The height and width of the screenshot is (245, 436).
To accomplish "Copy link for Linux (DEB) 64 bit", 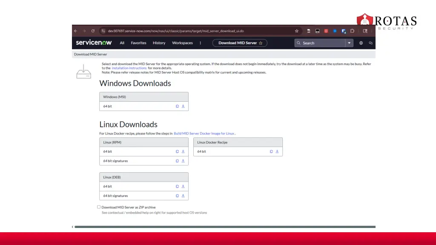I will click(177, 186).
